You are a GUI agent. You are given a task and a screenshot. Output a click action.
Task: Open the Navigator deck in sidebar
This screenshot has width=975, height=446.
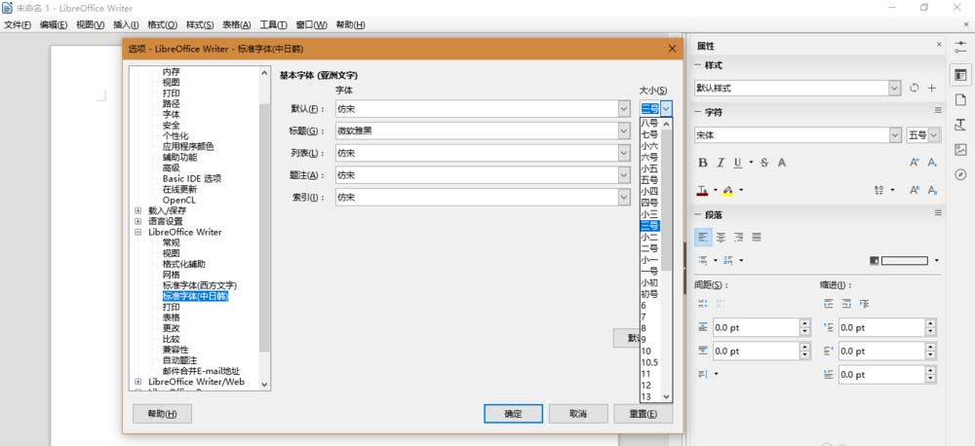tap(960, 174)
